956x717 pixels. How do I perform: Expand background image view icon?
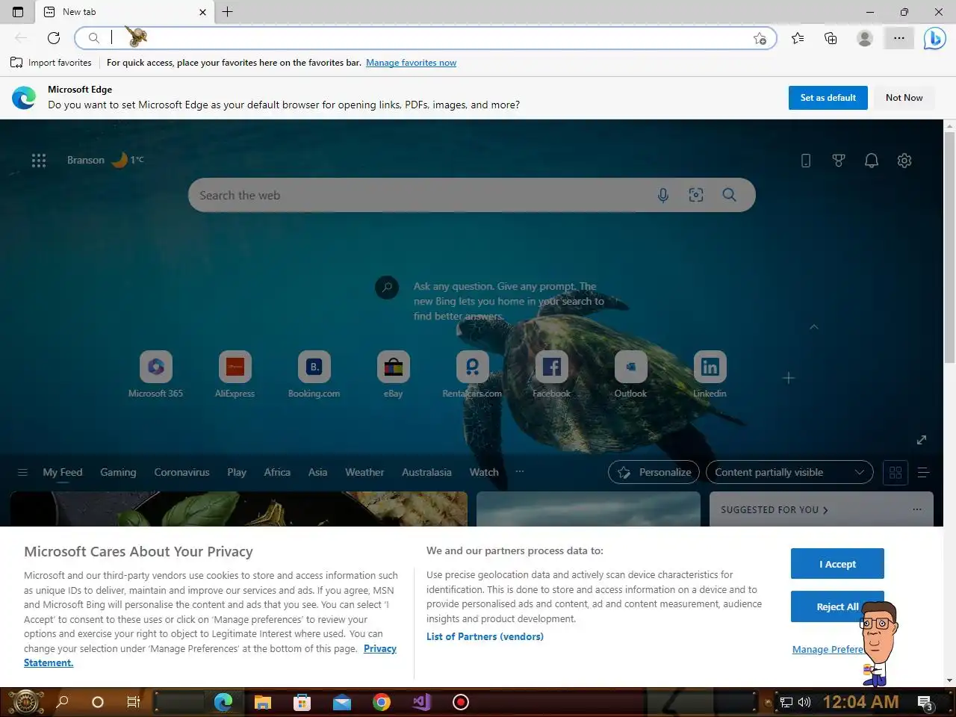[922, 440]
